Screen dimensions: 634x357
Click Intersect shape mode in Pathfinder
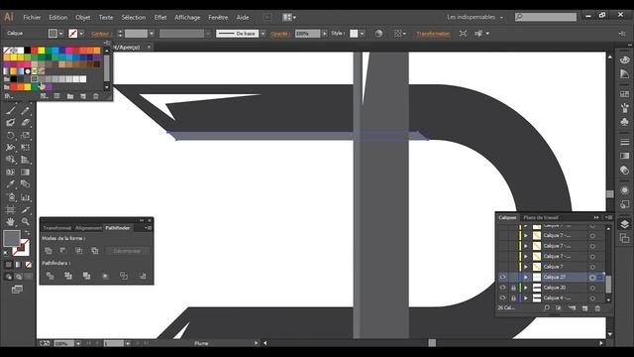point(79,251)
